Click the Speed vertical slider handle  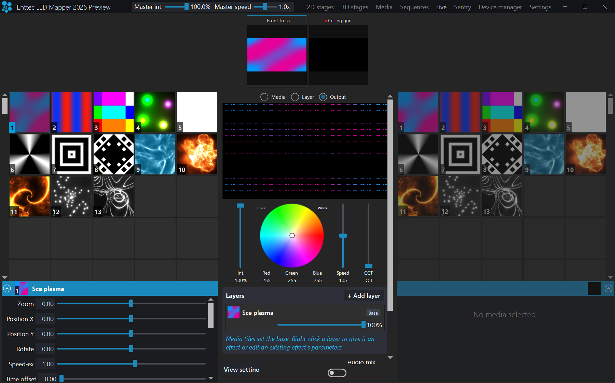[343, 236]
